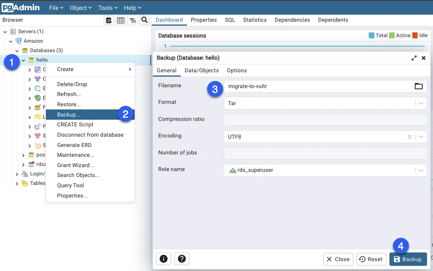433x271 pixels.
Task: Click the Login/Group Roles icon
Action: click(25, 174)
